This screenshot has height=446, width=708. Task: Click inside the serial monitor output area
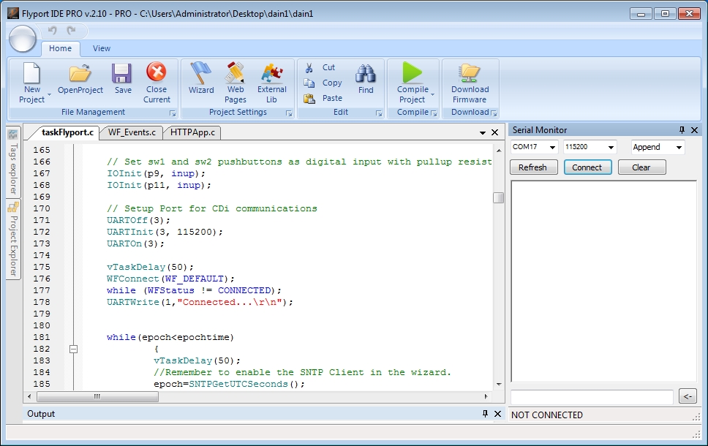[x=603, y=281]
